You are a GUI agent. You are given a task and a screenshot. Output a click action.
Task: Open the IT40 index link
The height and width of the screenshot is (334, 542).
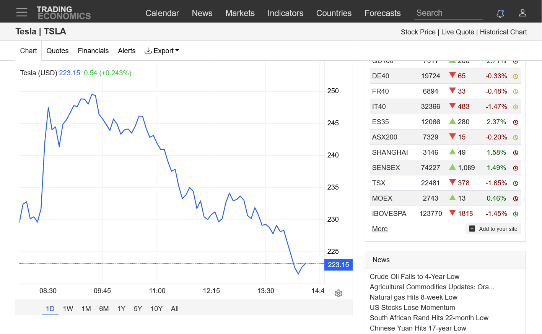tap(379, 107)
